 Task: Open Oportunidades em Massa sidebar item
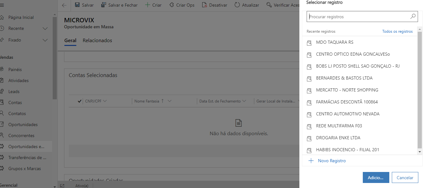pyautogui.click(x=26, y=147)
